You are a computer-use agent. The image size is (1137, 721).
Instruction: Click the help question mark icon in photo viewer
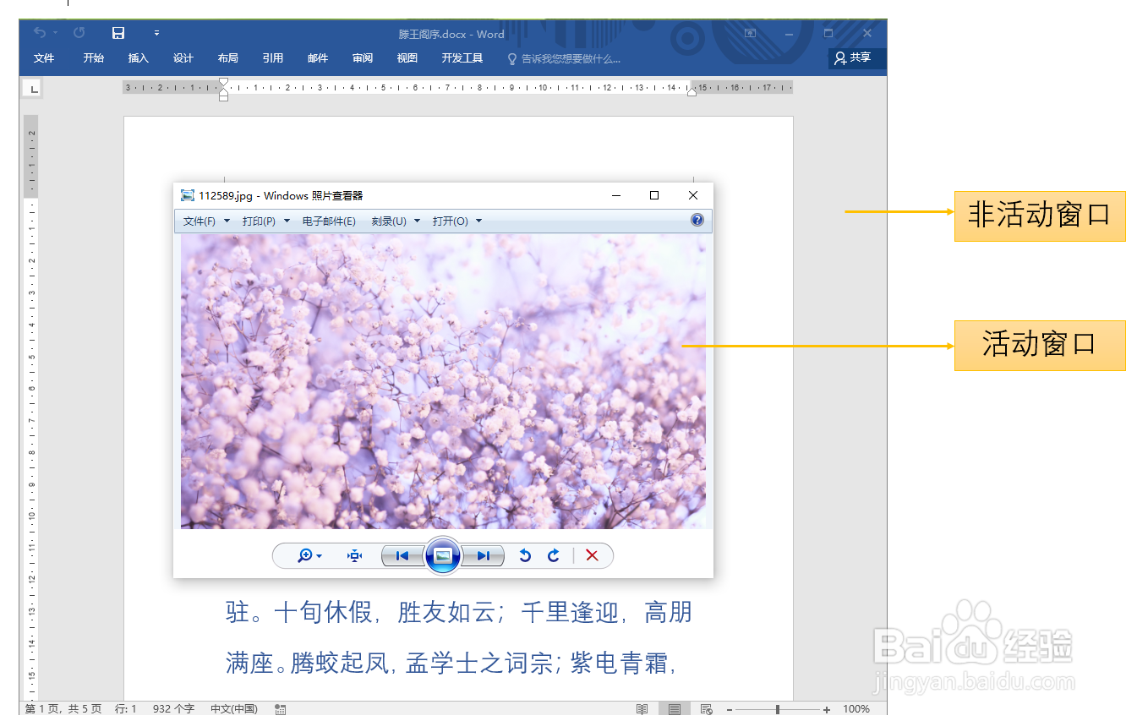[x=697, y=221]
